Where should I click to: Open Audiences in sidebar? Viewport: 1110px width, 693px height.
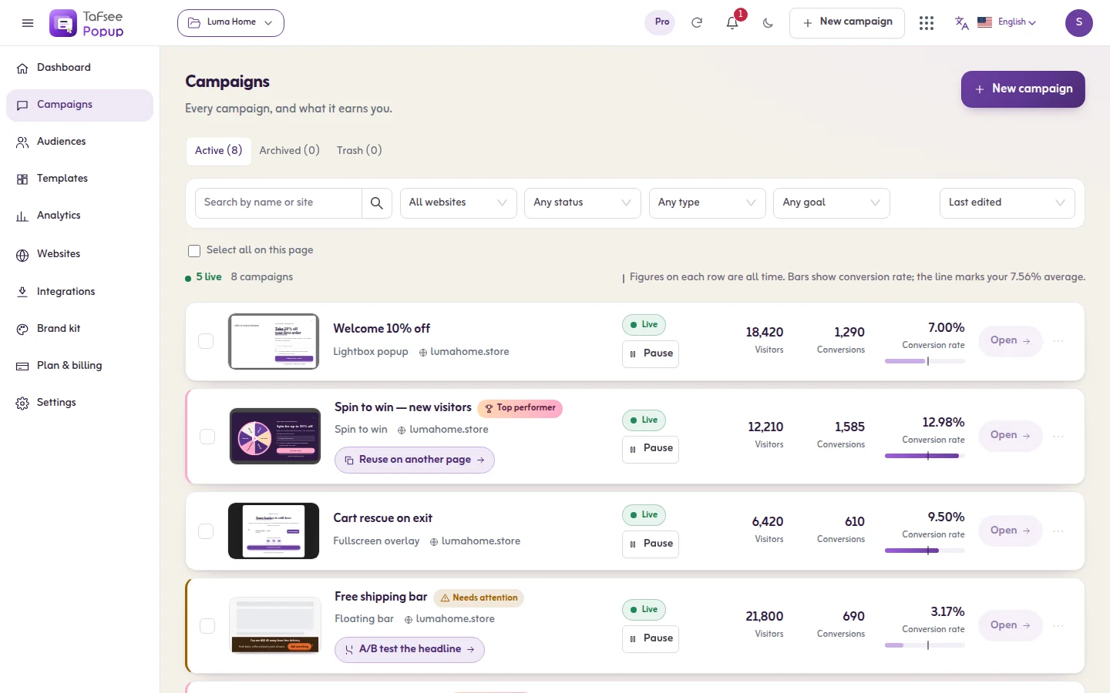point(79,142)
